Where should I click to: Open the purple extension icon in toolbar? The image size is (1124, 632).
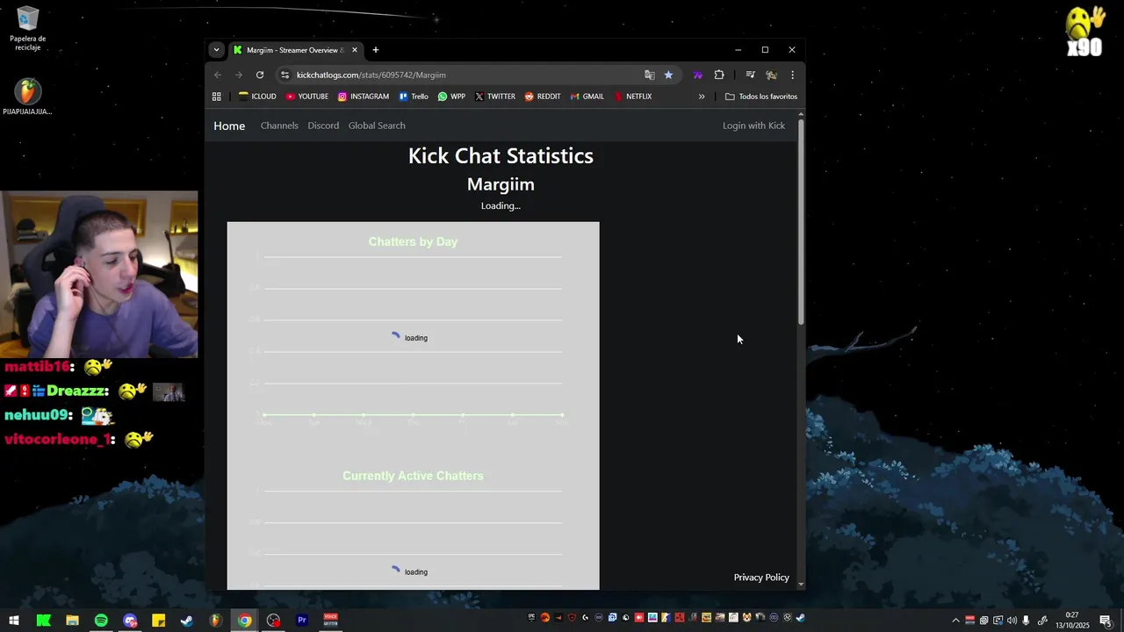coord(697,75)
